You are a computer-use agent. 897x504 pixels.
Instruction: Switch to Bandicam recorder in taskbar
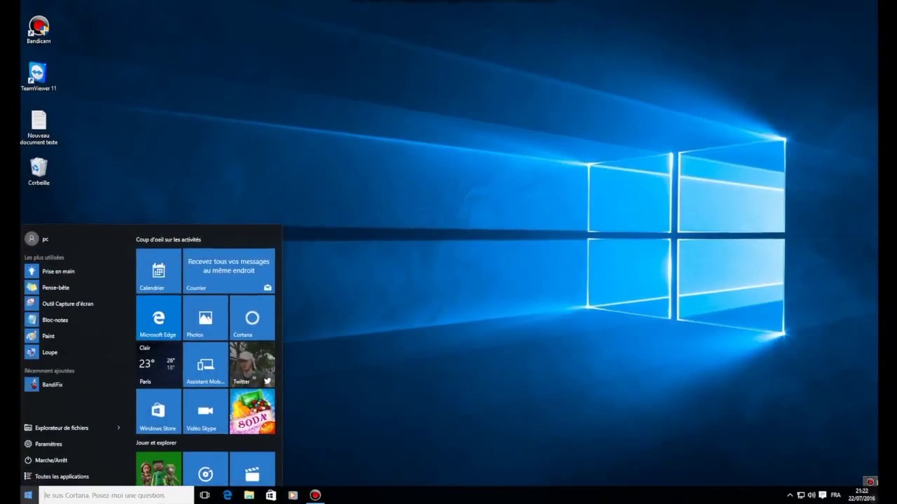(315, 495)
